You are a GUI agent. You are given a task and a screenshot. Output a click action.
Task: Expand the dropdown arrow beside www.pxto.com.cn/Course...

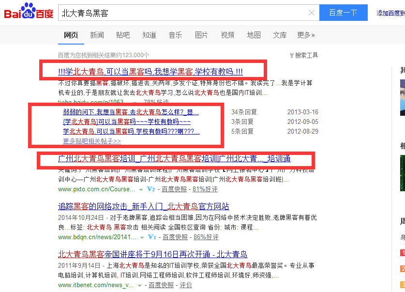(141, 190)
